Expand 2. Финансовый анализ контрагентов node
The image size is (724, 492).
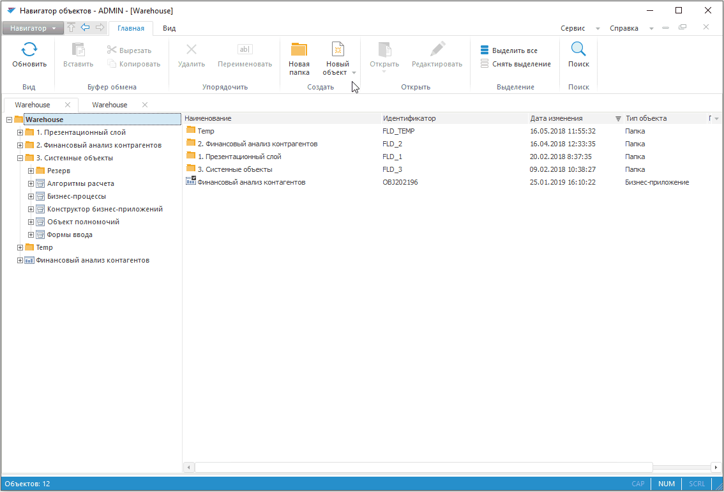pyautogui.click(x=20, y=145)
